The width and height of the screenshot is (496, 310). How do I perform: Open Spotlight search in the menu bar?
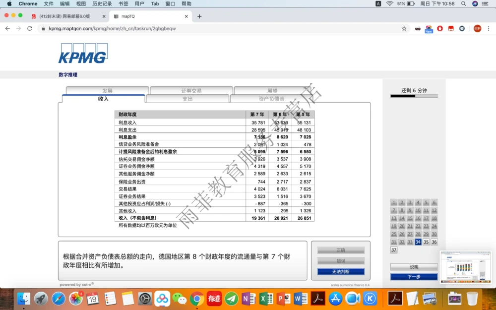point(463,3)
